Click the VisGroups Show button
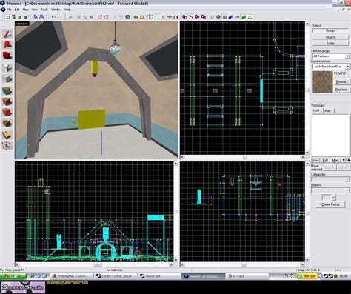The image size is (351, 294). [315, 160]
